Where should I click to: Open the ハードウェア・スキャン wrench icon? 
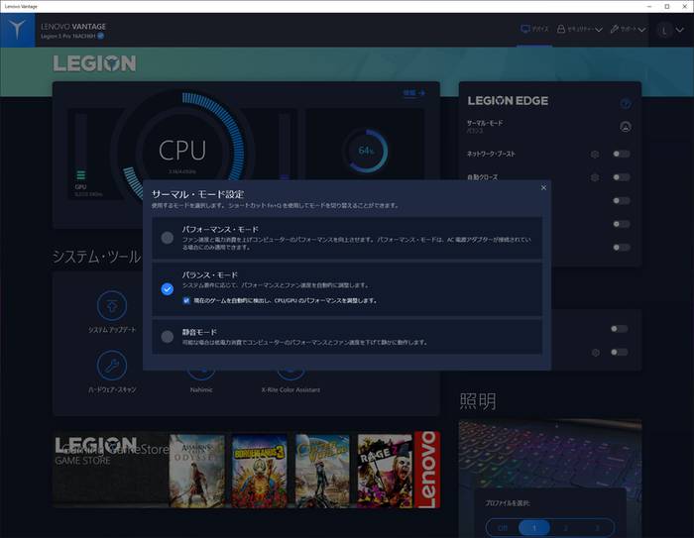(112, 366)
